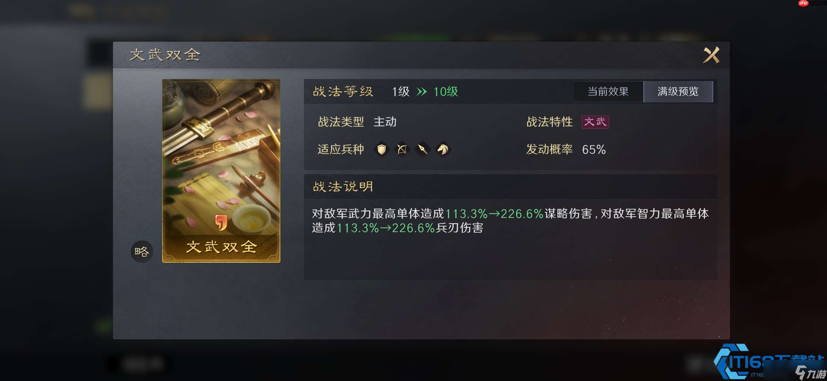Click the 65% activation probability value
The image size is (827, 381).
[594, 150]
